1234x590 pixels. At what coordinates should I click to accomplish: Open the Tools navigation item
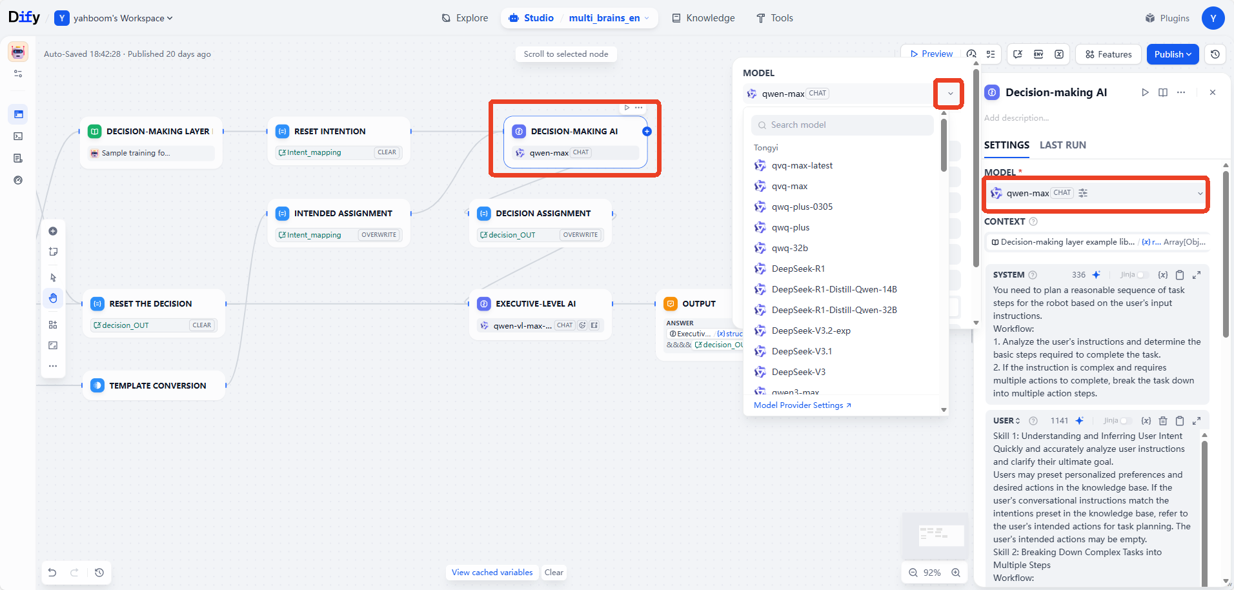(774, 18)
